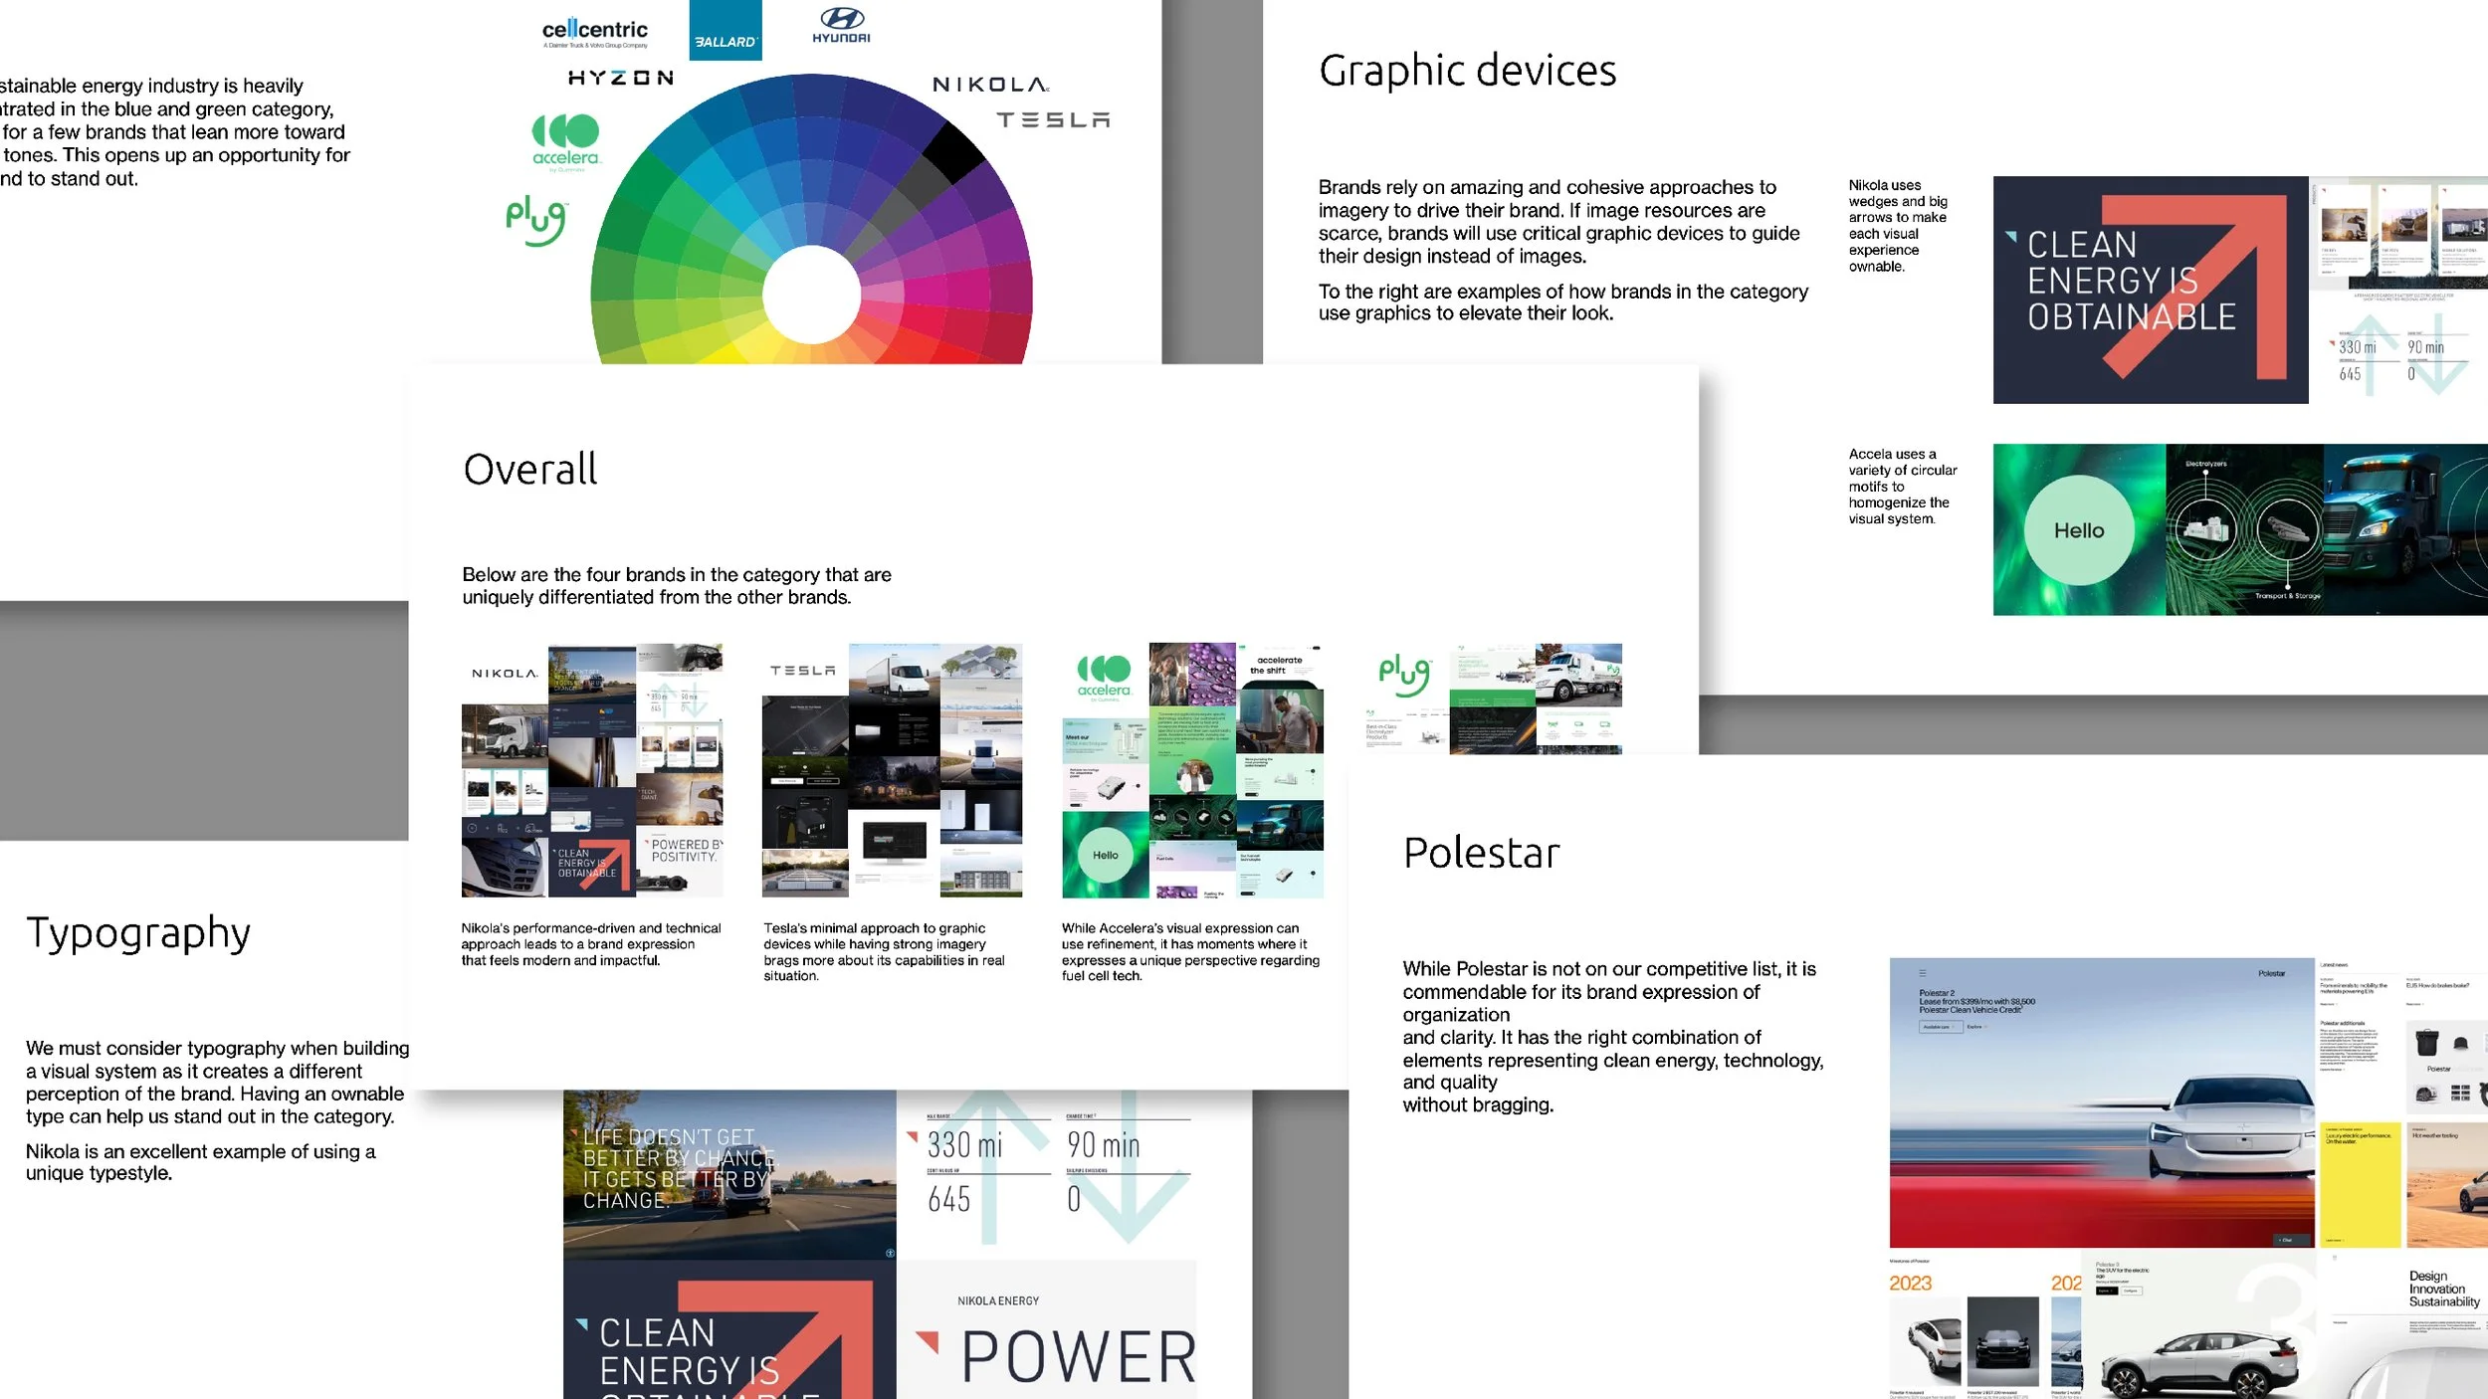Click the cellcentric logo at top

(x=594, y=32)
